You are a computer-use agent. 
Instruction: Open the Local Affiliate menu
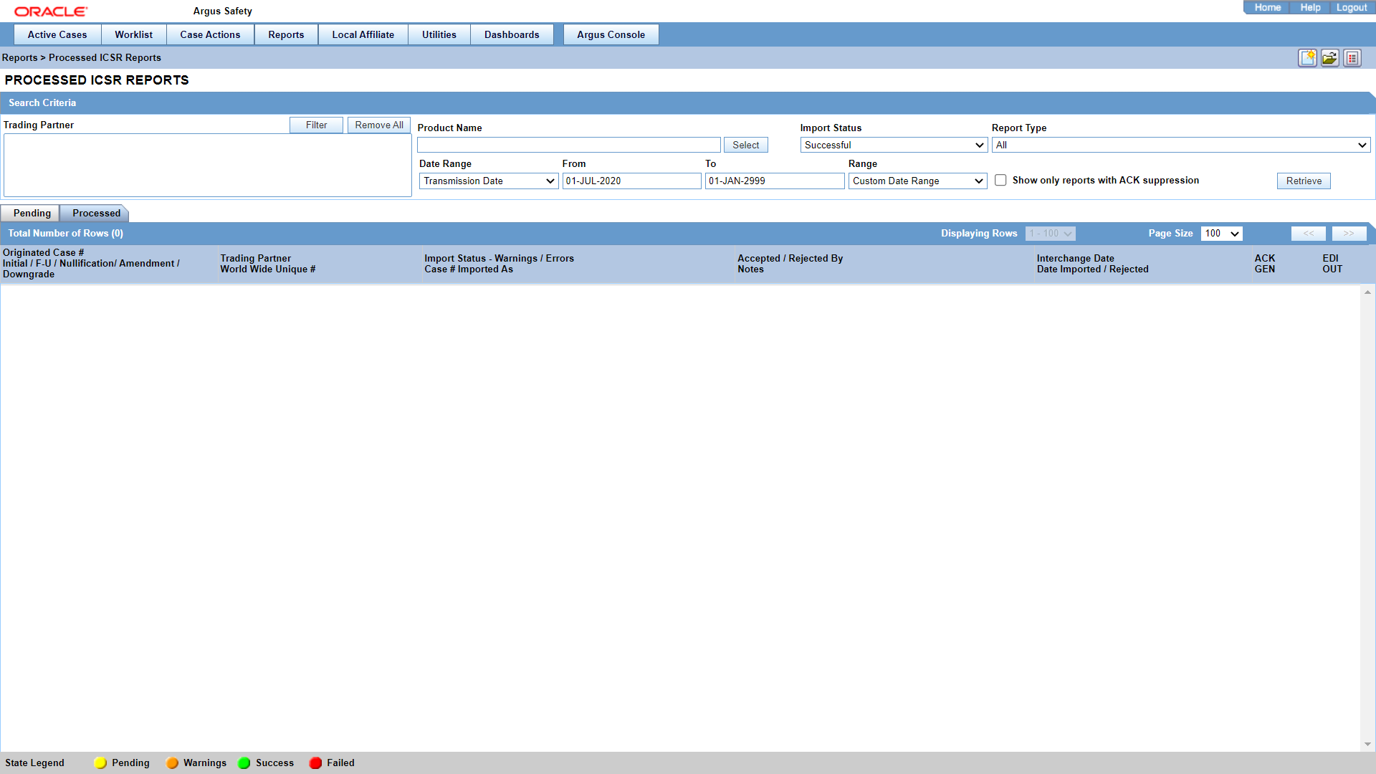(x=363, y=34)
